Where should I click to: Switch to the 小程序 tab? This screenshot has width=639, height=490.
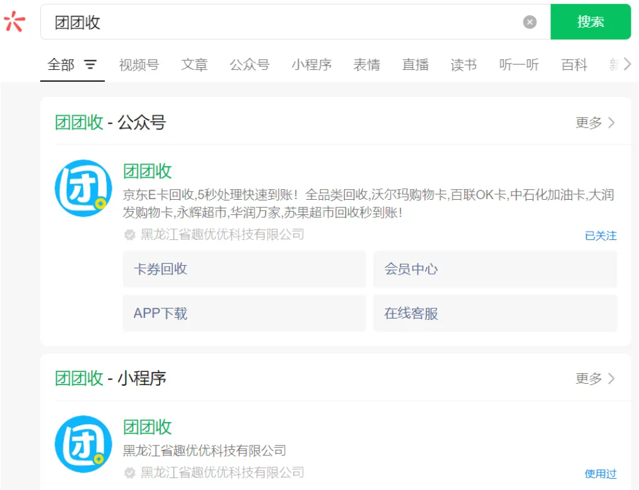[311, 65]
